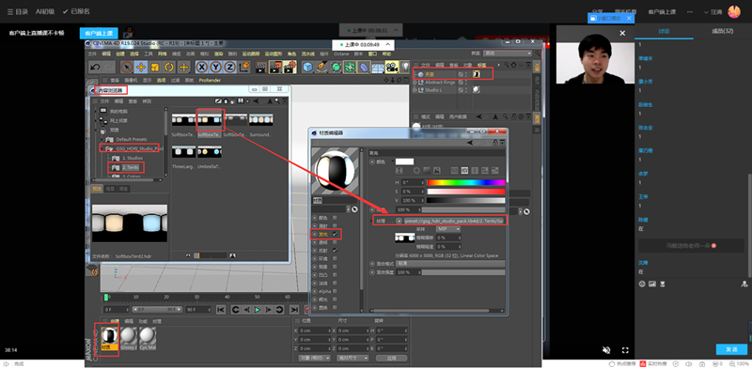Enable the 凹凸 channel checkbox
752x368 pixels.
point(335,275)
